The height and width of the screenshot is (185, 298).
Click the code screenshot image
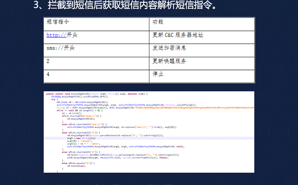(149, 132)
